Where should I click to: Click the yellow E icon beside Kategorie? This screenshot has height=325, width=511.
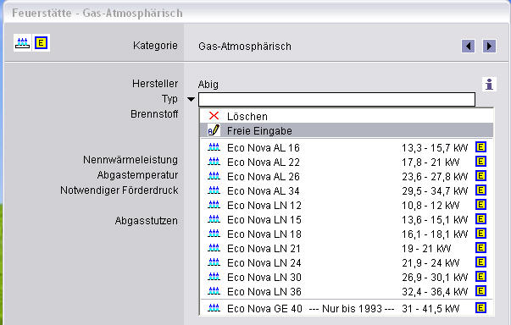point(41,43)
